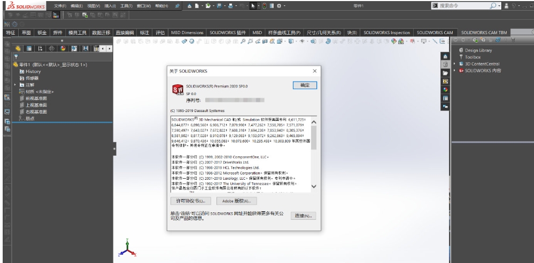This screenshot has width=534, height=263.
Task: Select 前视基准面 in the feature tree
Action: (x=36, y=98)
